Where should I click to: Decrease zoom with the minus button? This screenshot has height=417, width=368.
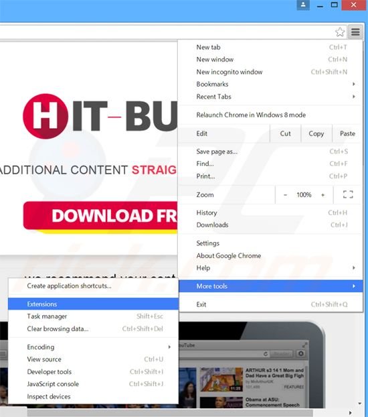[285, 195]
